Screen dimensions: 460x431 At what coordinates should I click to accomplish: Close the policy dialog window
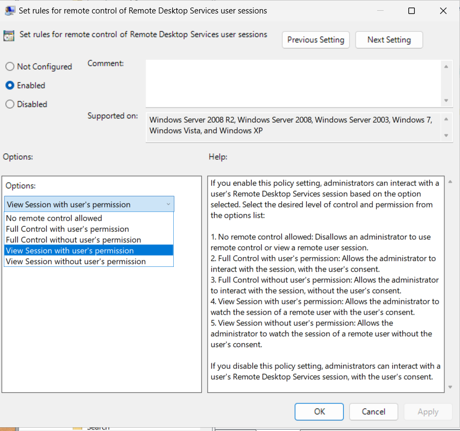pos(443,11)
